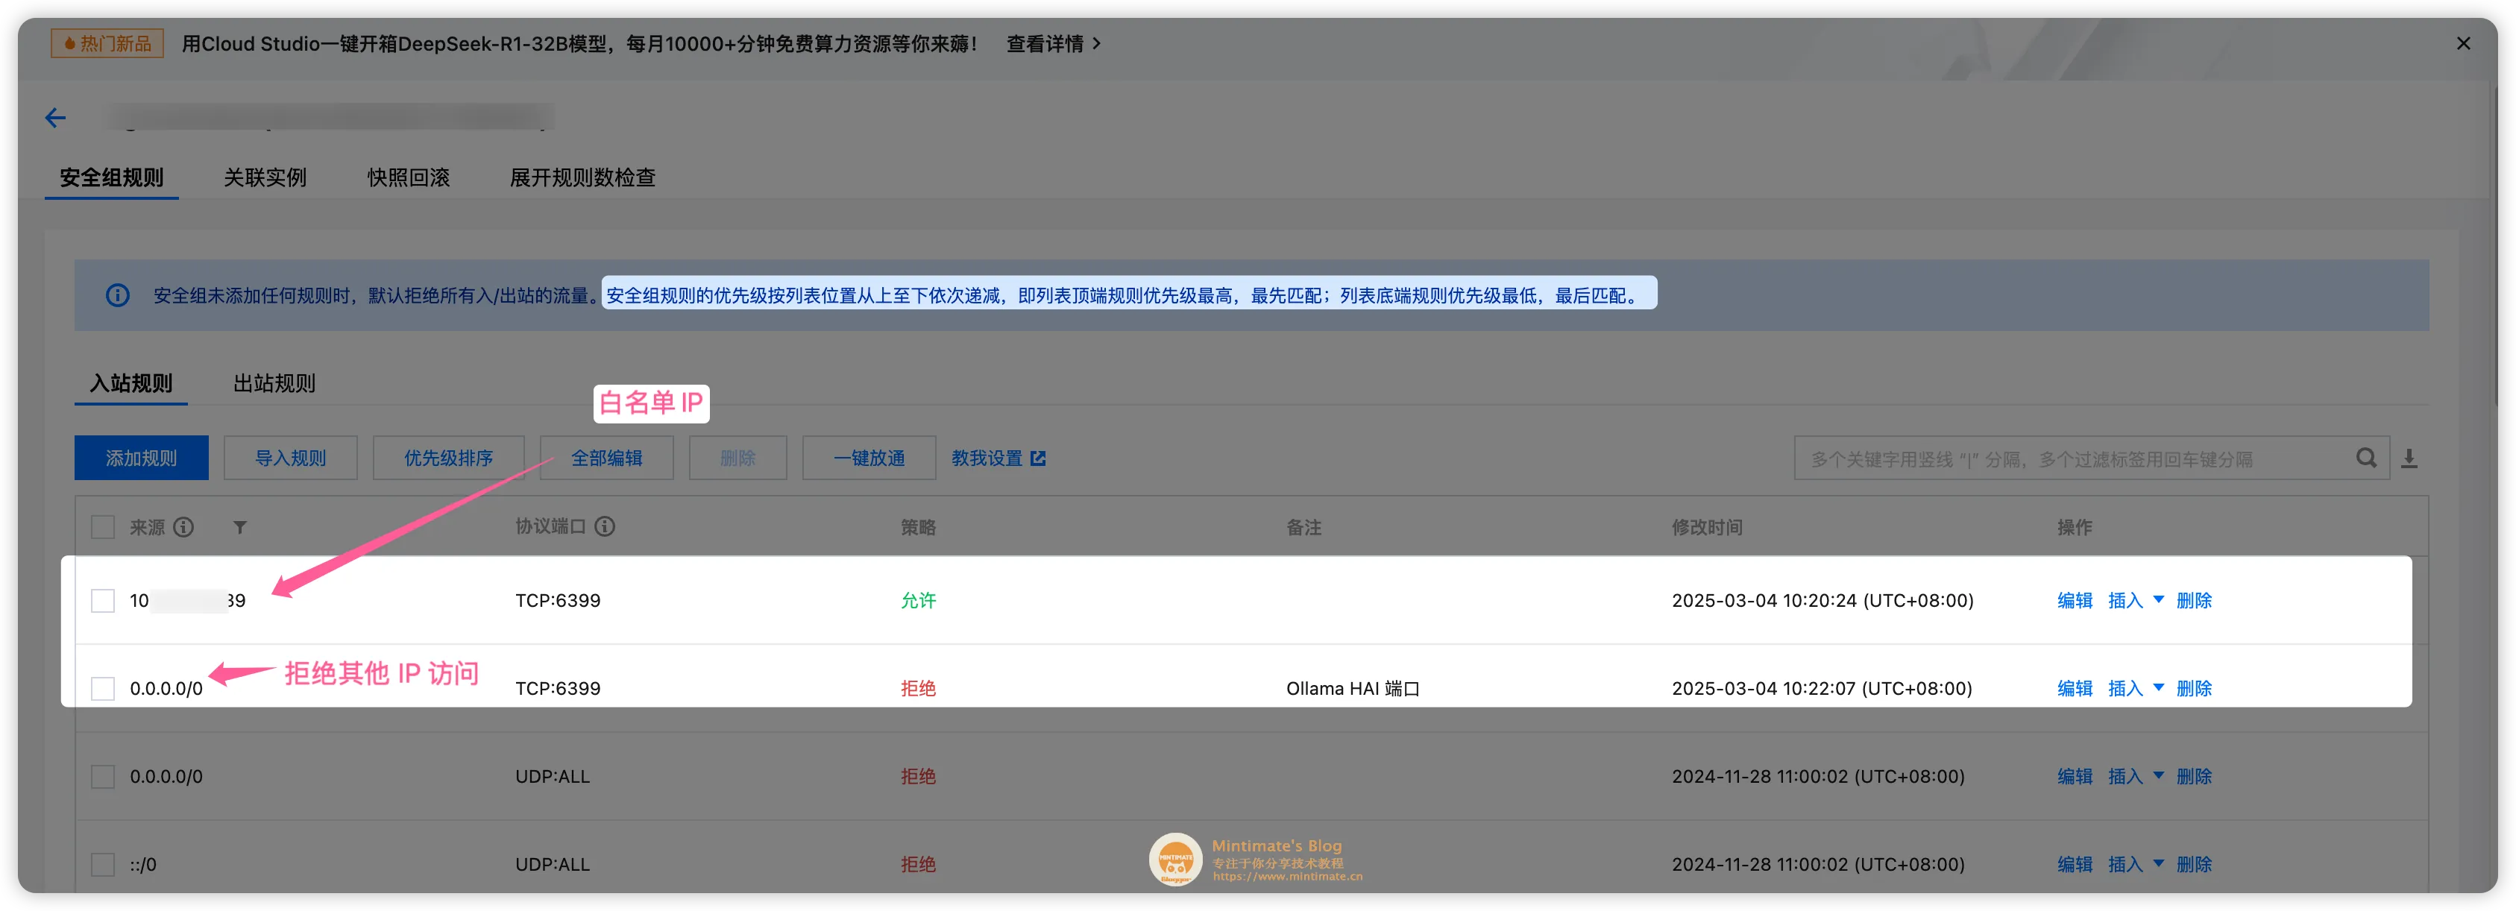Expand the 插入 dropdown on the allow rule row
Screen dimensions: 2516x911
point(2157,600)
